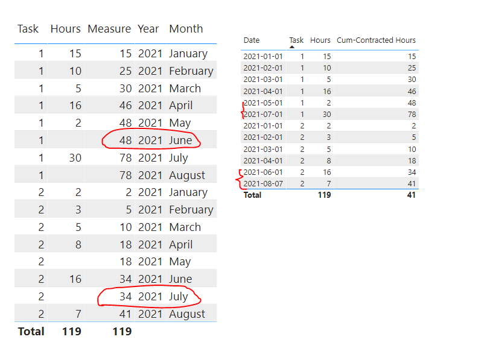Viewport: 490px width, 363px height.
Task: Click the 2021-02-01 date with cumulative 25
Action: pyautogui.click(x=263, y=68)
